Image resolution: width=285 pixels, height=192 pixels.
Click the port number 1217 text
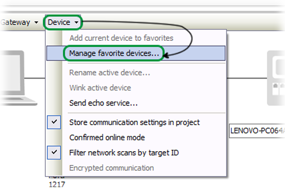(57, 185)
